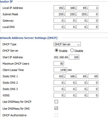The image size is (108, 117).
Task: Click the second octet of Static DNS 1
Action: coord(70,76)
